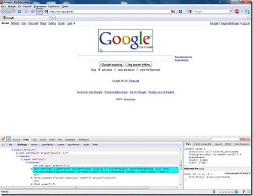253x196 pixels.
Task: Switch to Firebug Konsol tab
Action: click(x=16, y=140)
